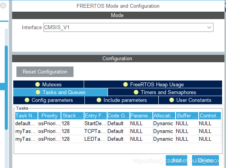Click the Timers and Semaphores check icon
This screenshot has width=226, height=168.
[x=136, y=92]
